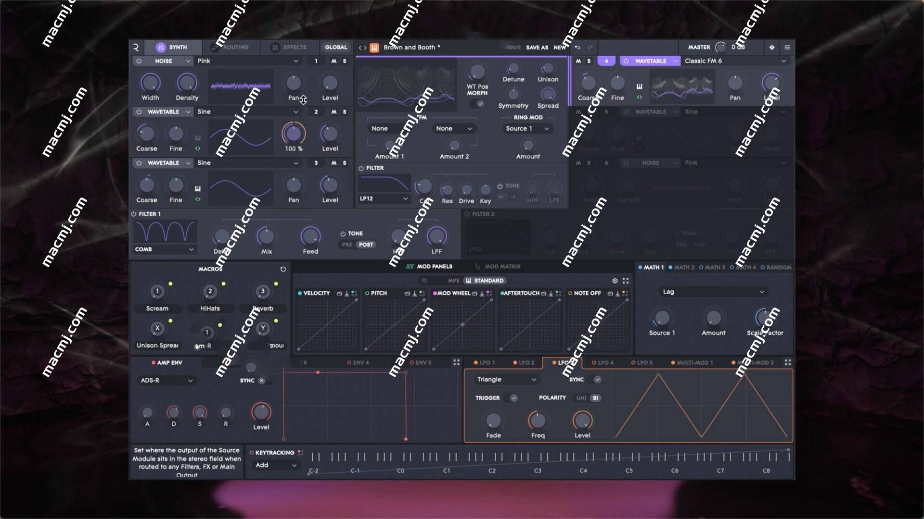Expand the mod panels fullscreen icon
Viewport: 924px width, 519px height.
(x=626, y=281)
